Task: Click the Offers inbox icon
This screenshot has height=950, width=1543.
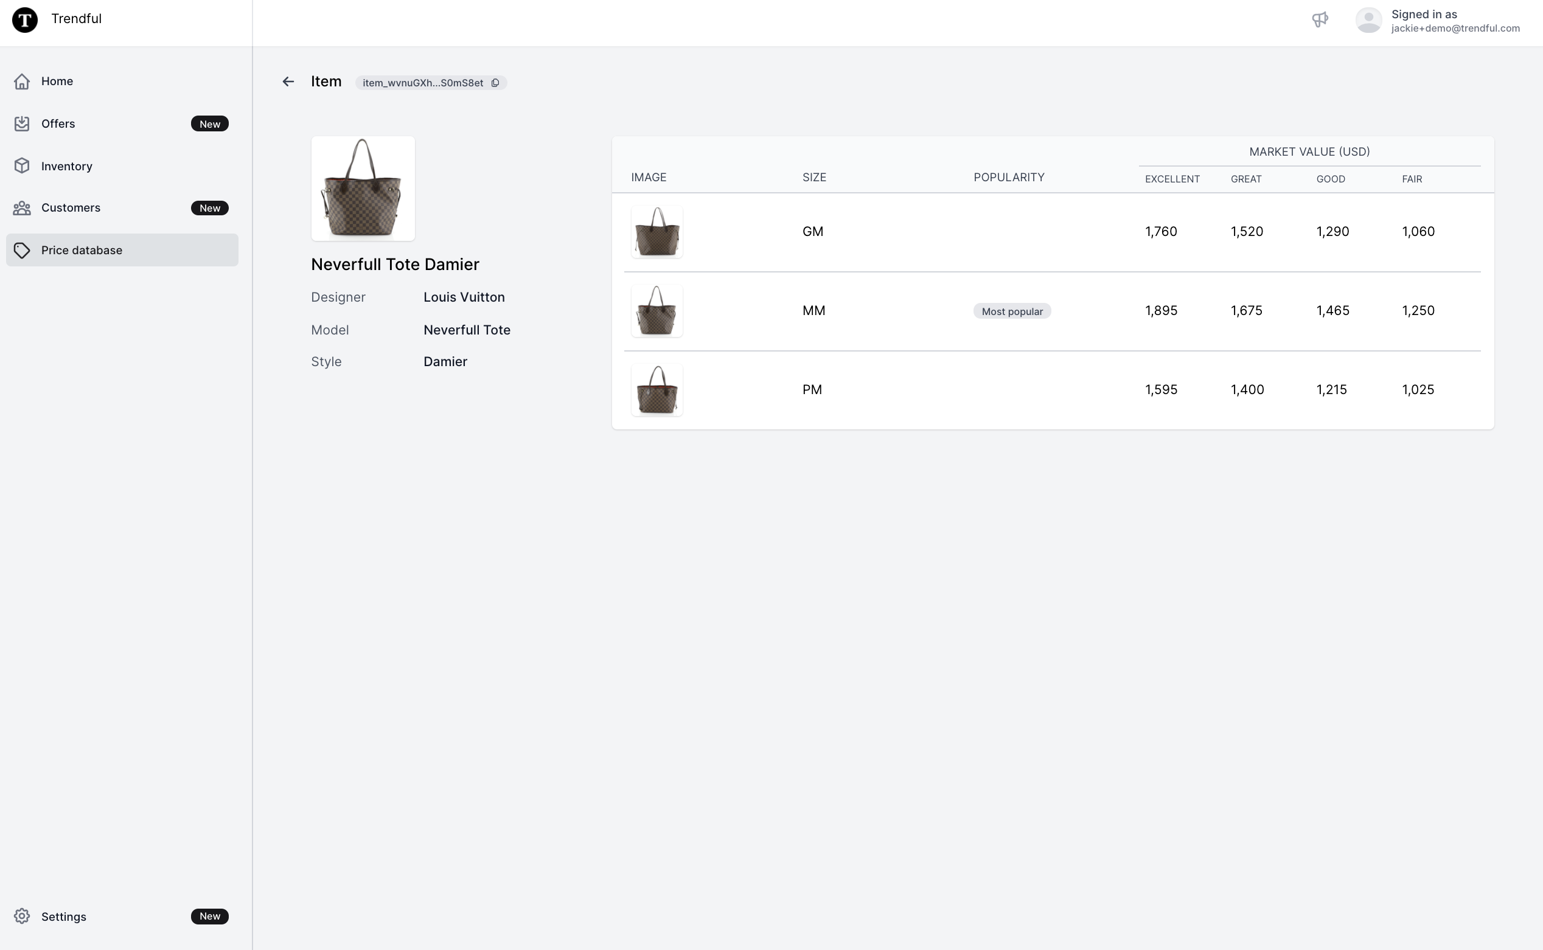Action: (22, 124)
